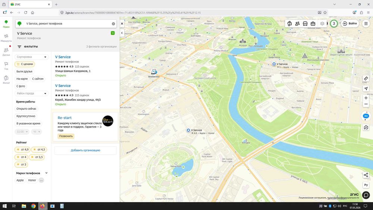Click the briefcase icon in the map toolbar
373x210 pixels.
coord(313,23)
